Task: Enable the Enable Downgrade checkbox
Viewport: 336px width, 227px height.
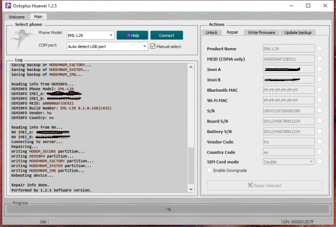Action: (x=209, y=171)
